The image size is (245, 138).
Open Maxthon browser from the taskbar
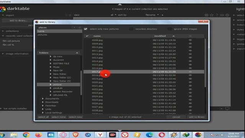click(x=51, y=135)
